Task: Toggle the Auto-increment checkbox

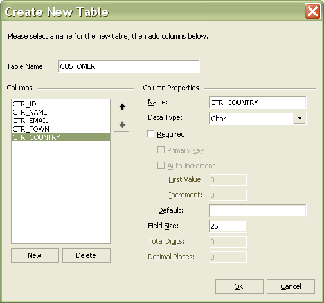Action: (x=161, y=166)
